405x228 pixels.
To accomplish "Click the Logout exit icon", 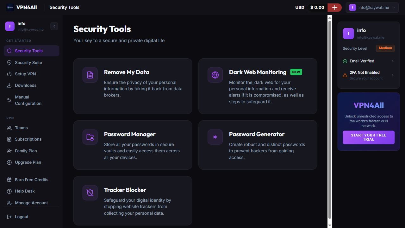I will coord(9,217).
